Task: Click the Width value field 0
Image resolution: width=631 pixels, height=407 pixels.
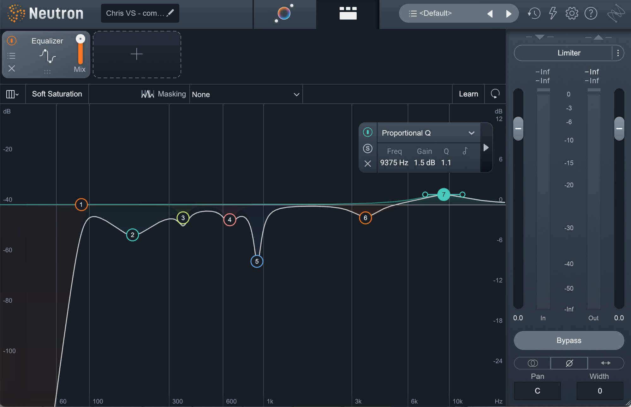Action: [600, 391]
